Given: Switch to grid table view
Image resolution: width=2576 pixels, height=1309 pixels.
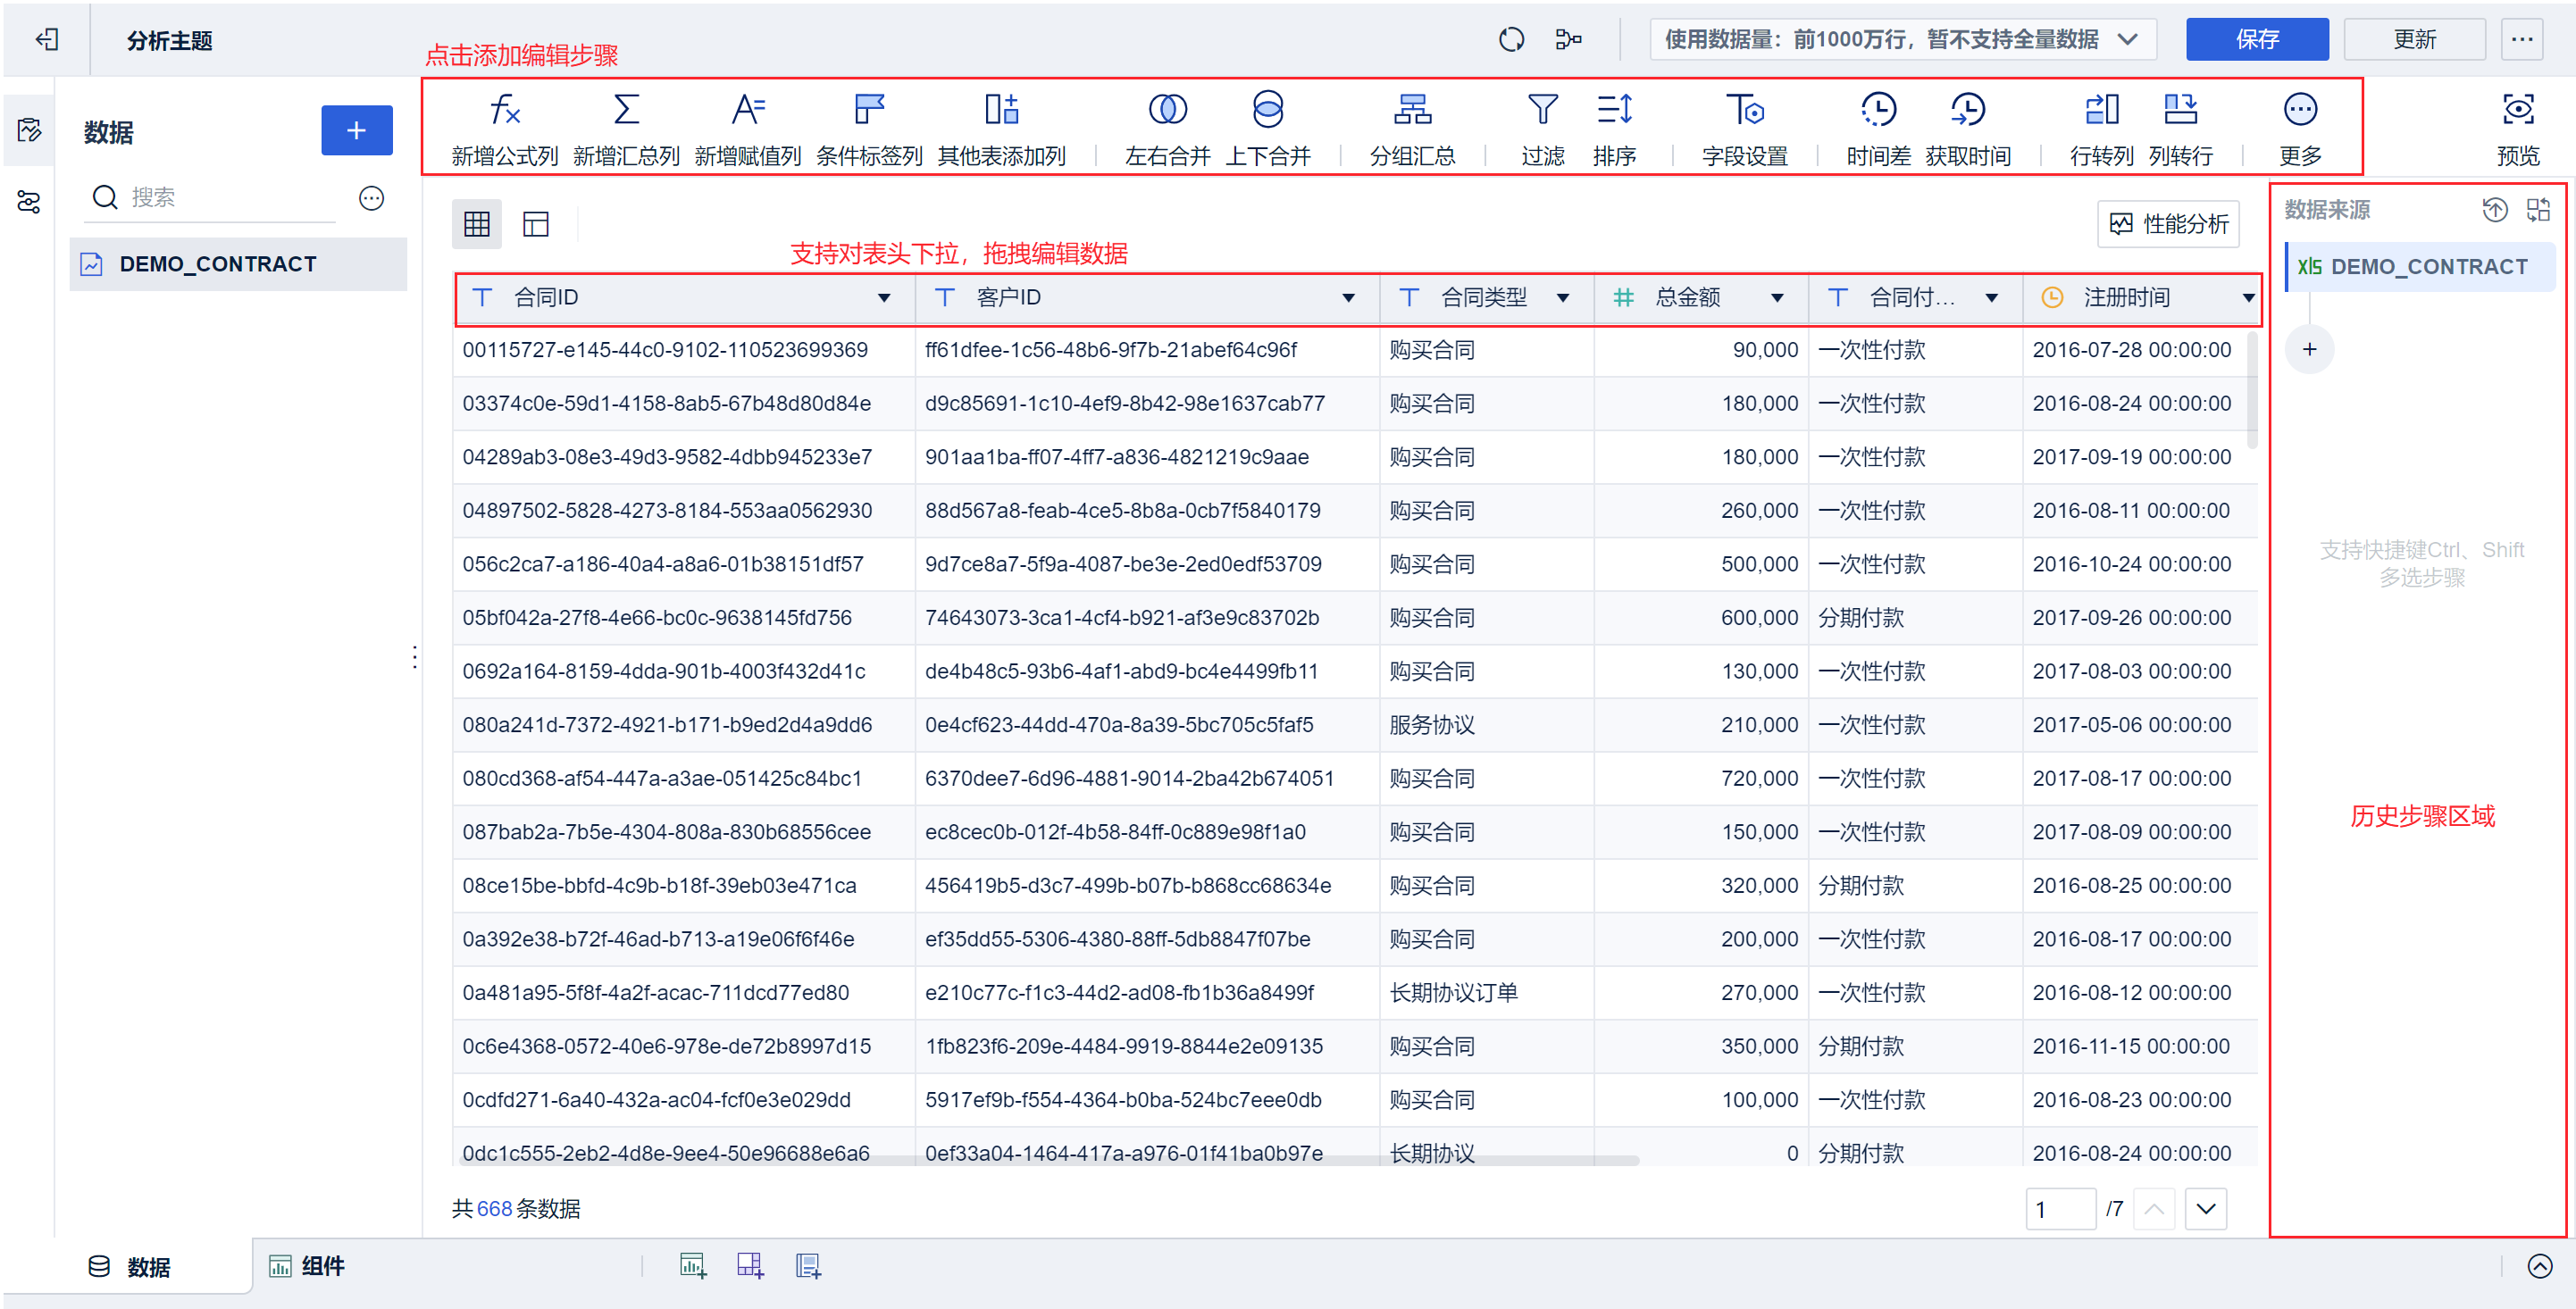Looking at the screenshot, I should pyautogui.click(x=477, y=224).
